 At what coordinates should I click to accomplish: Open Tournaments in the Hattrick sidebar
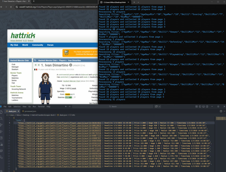pos(17,98)
